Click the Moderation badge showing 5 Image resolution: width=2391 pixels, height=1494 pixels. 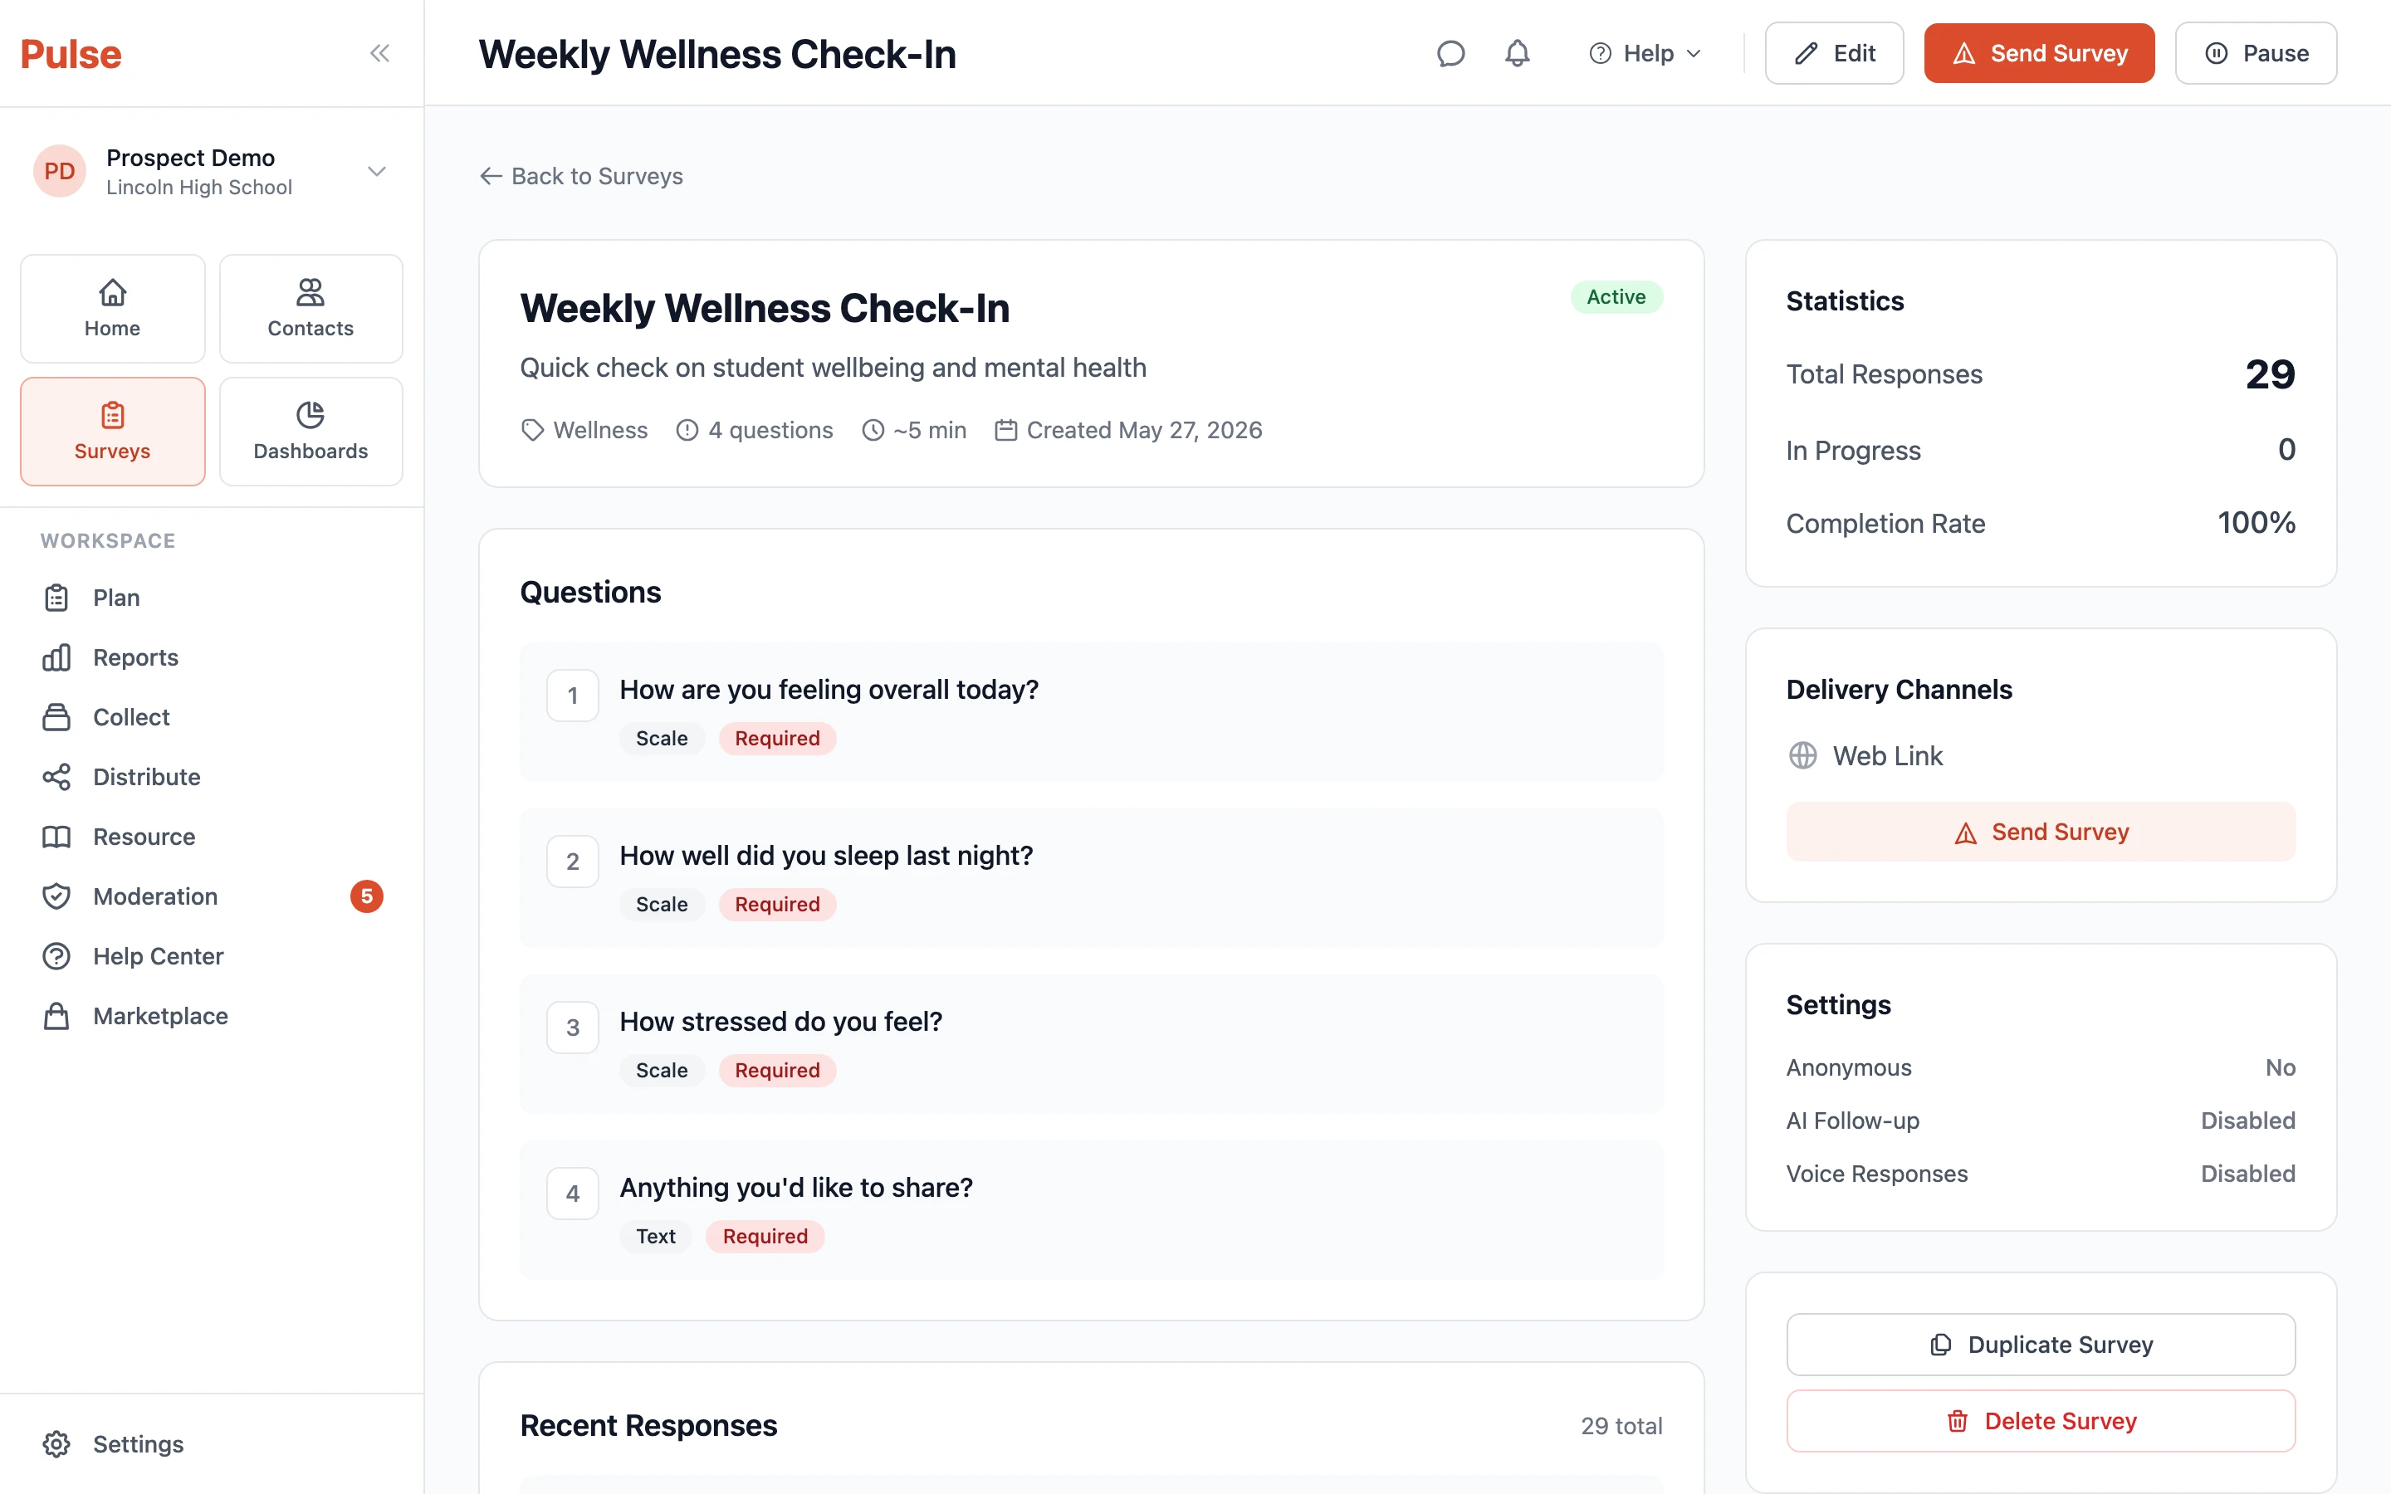point(367,896)
